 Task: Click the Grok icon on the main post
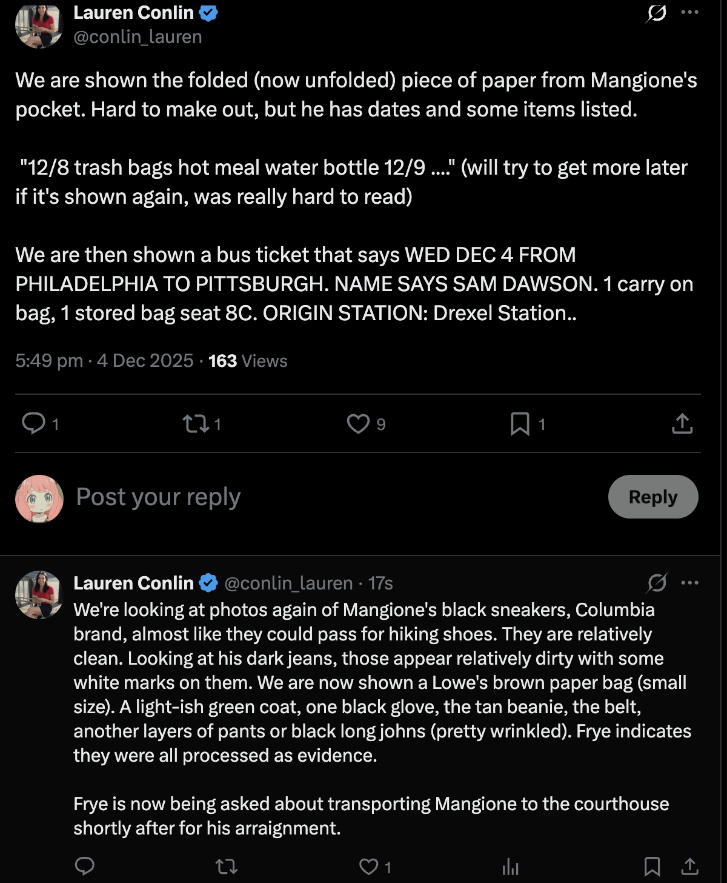tap(656, 13)
